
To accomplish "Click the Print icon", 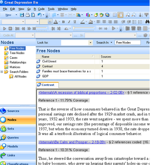I will (x=27, y=15).
